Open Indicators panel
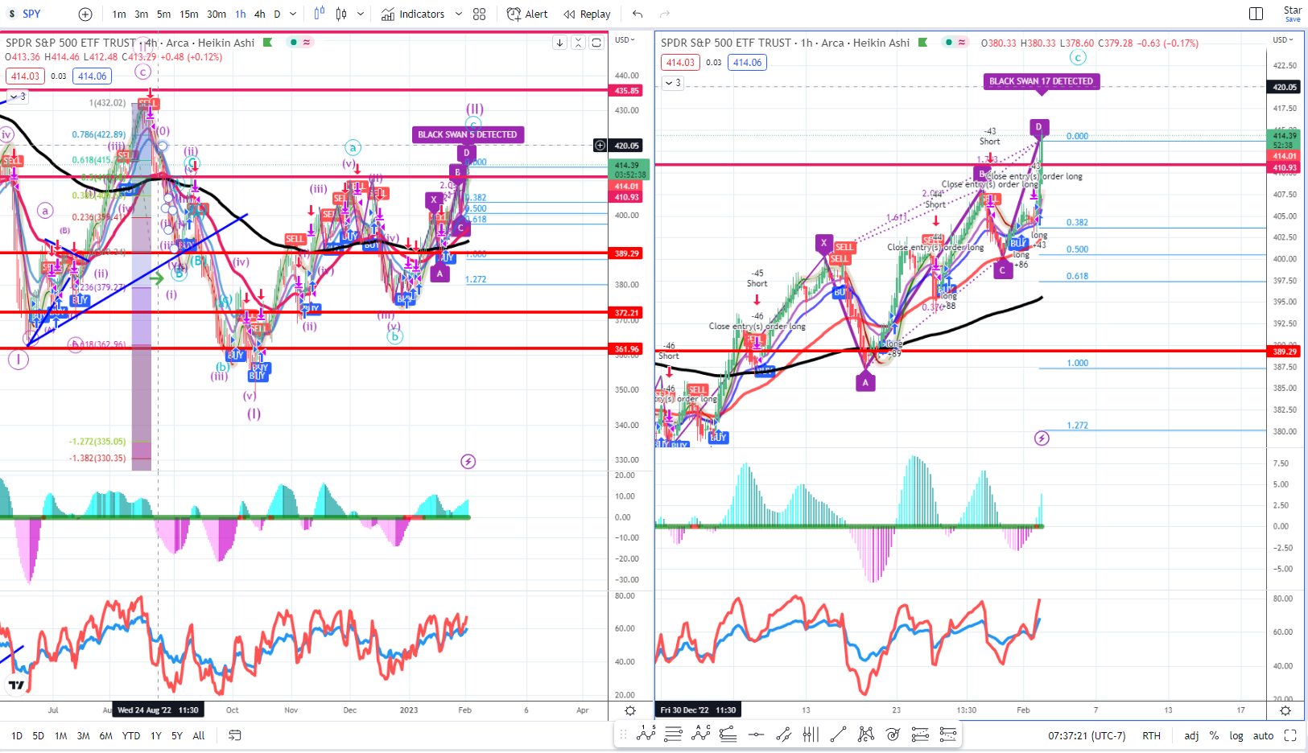This screenshot has height=753, width=1308. pos(413,14)
